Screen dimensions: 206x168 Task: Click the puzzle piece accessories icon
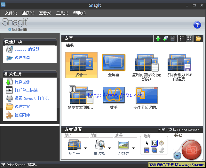click(x=10, y=115)
